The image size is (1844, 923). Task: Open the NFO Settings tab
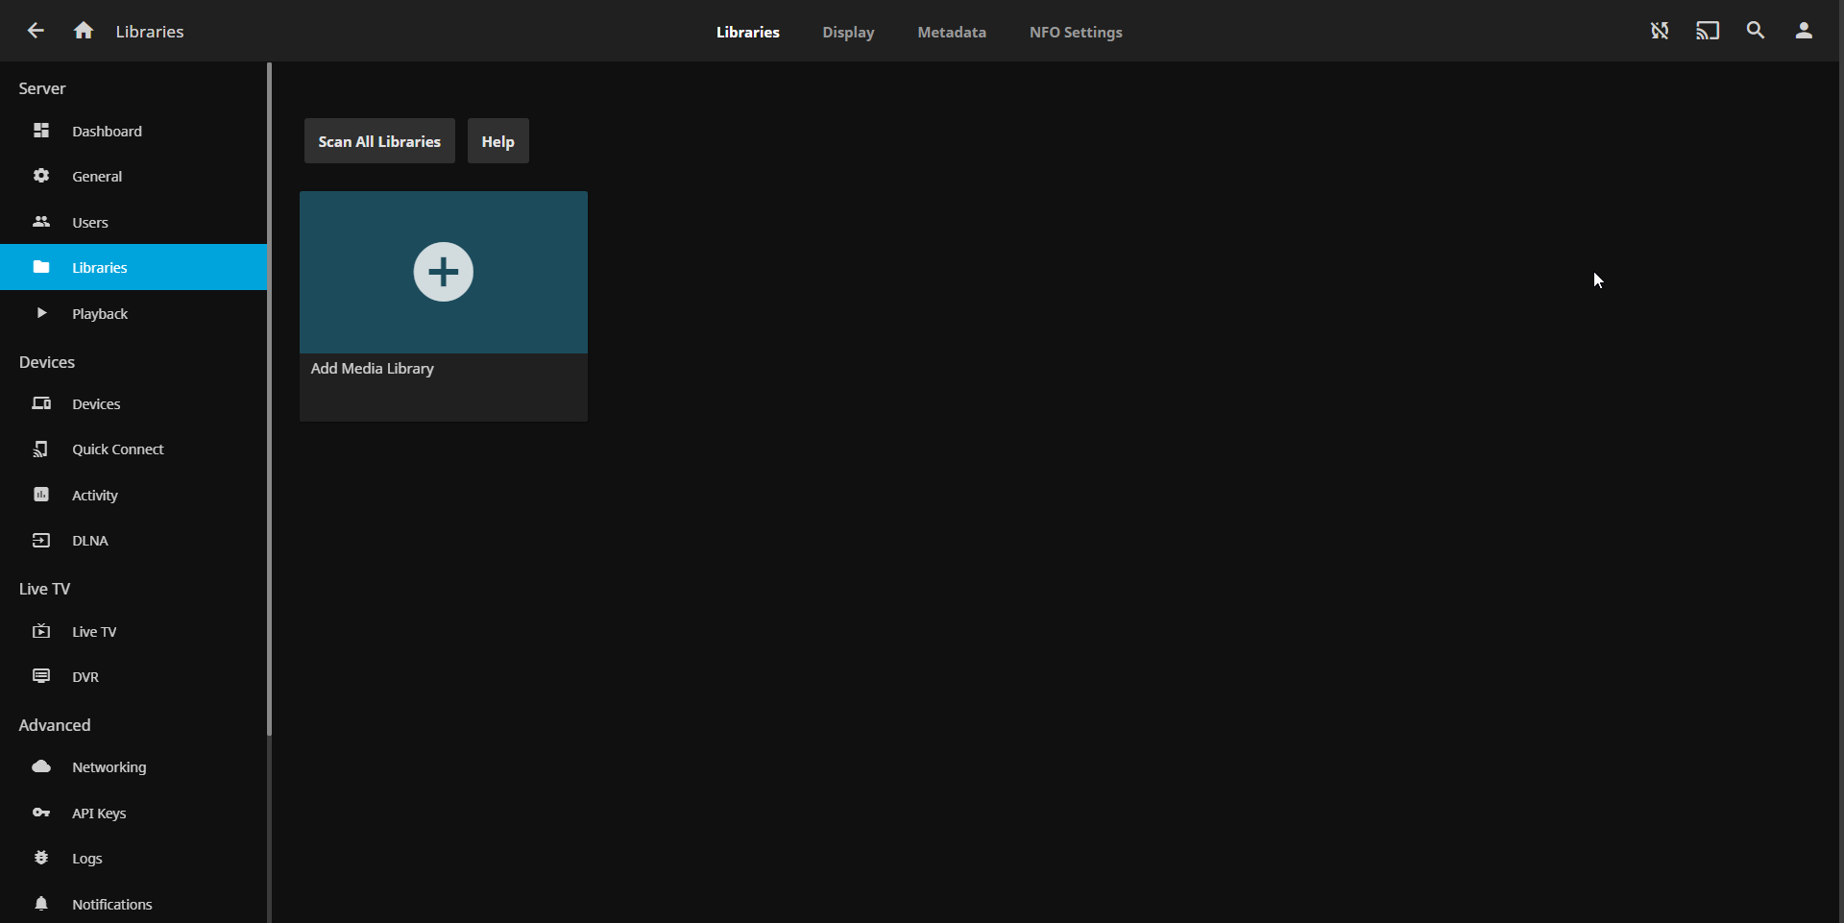(x=1076, y=32)
